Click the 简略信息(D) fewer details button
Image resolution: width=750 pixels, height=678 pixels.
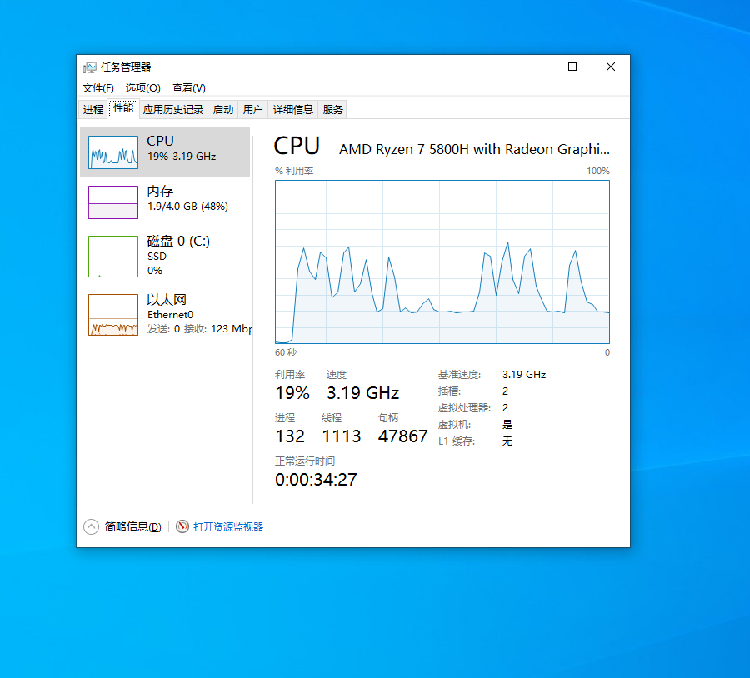pyautogui.click(x=133, y=527)
